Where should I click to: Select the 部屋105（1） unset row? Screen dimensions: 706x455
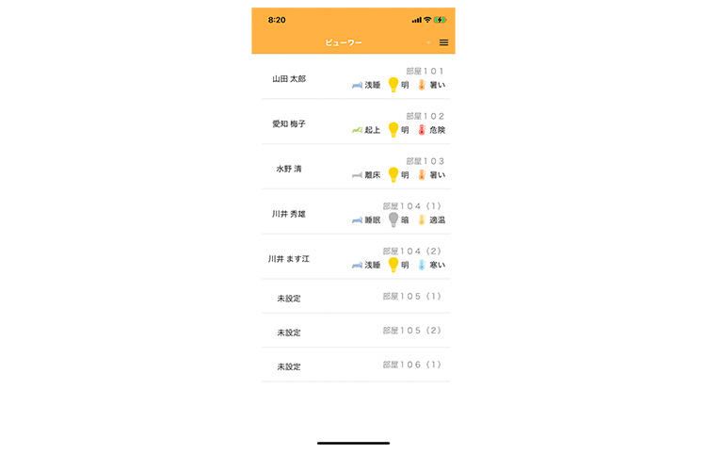pyautogui.click(x=356, y=297)
